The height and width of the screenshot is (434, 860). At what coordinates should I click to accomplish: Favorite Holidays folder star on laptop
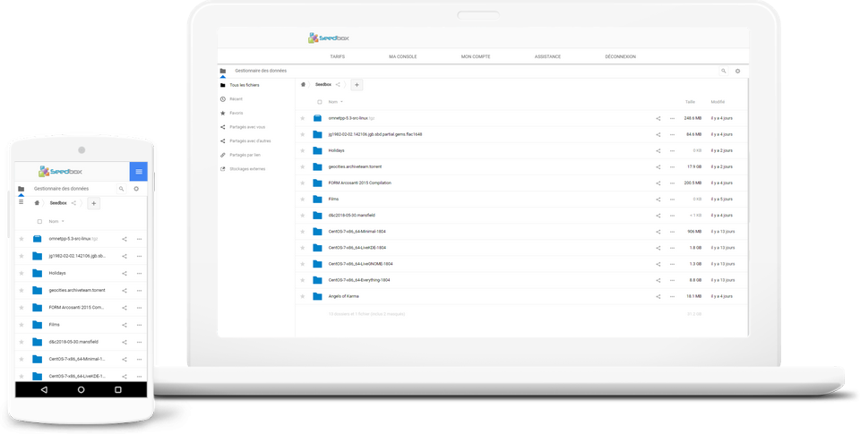pyautogui.click(x=302, y=150)
